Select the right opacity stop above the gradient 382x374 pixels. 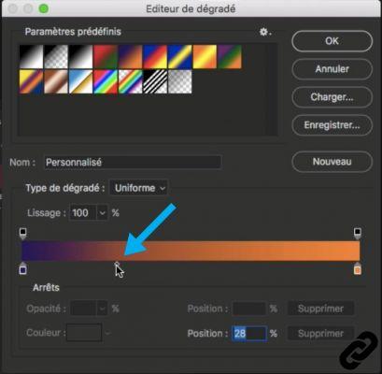coord(357,233)
